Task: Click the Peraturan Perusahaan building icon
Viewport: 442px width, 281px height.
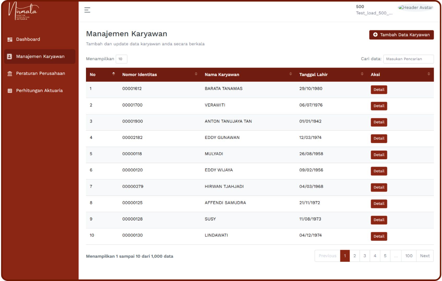Action: pos(10,74)
